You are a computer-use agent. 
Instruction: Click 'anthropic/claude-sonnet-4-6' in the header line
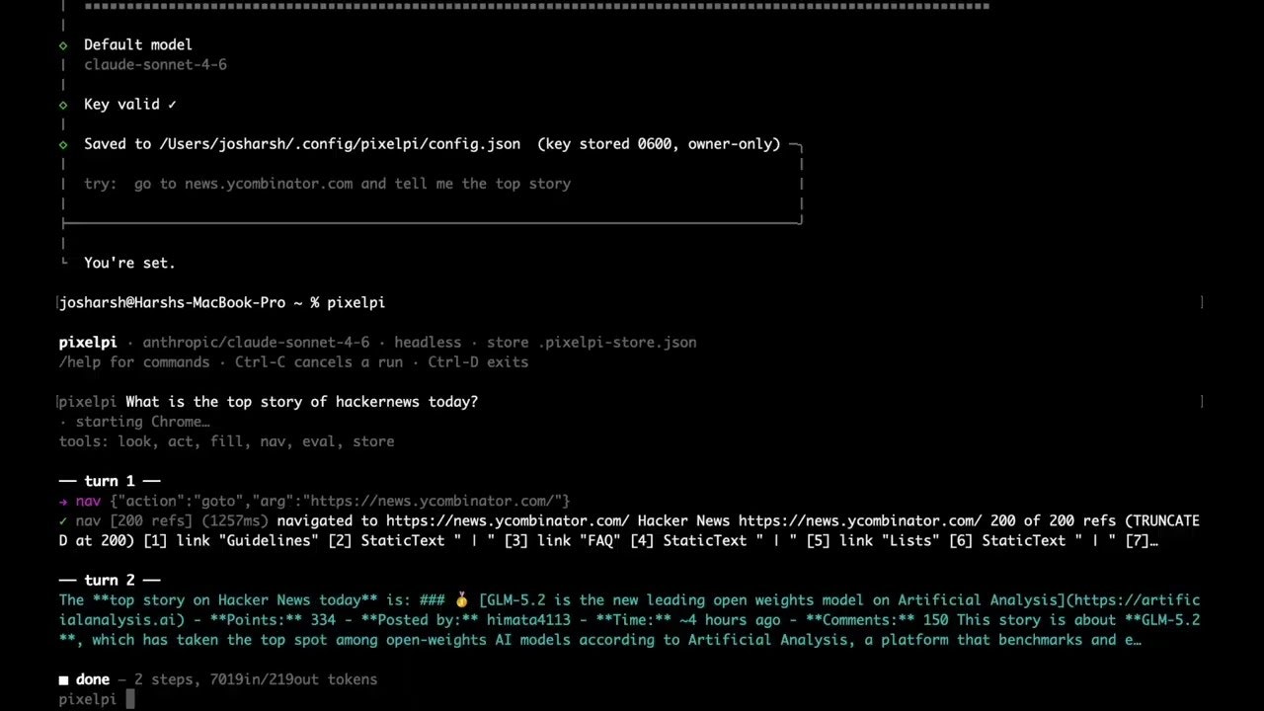pyautogui.click(x=256, y=343)
